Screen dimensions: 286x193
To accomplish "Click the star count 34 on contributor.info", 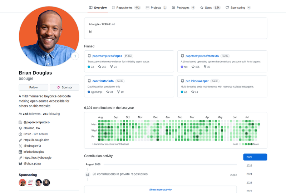I will coord(110,92).
